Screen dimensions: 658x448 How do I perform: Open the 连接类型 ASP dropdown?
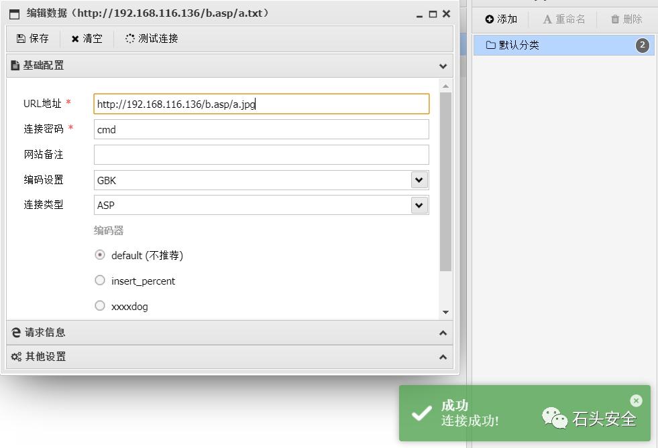(262, 206)
